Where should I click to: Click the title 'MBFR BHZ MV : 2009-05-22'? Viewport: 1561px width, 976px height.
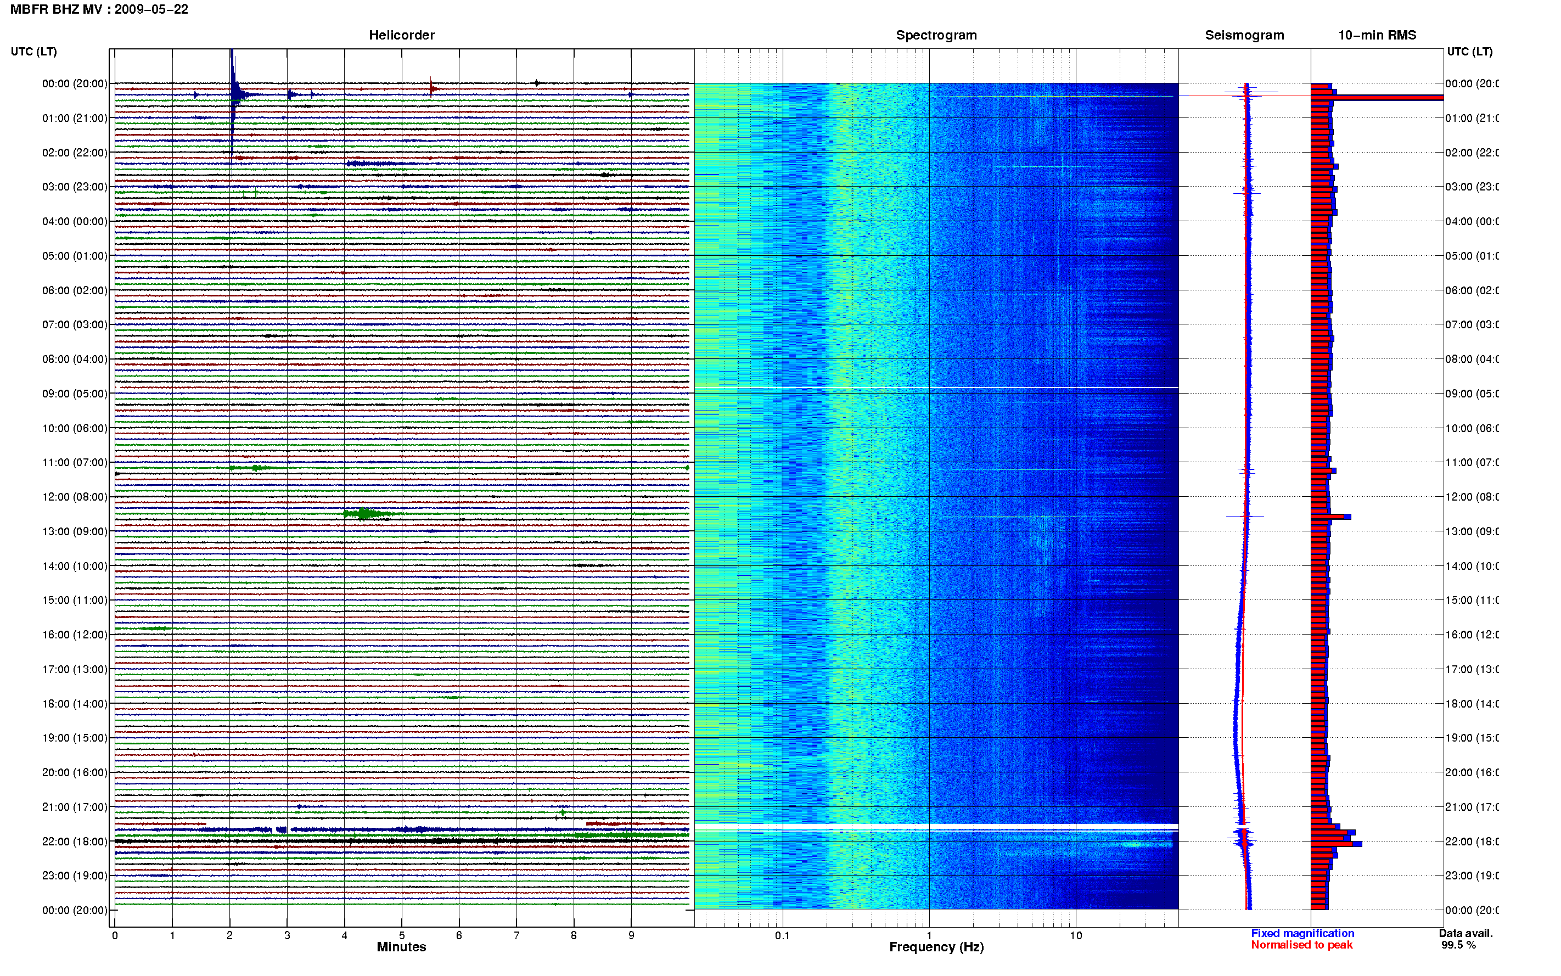pyautogui.click(x=99, y=10)
